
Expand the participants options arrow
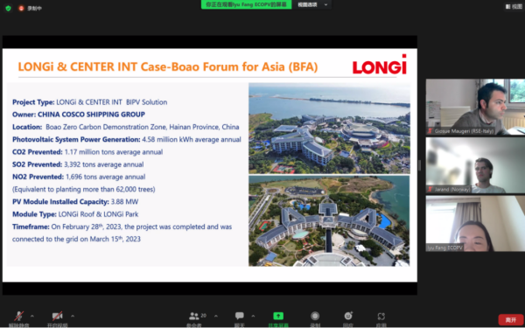[x=216, y=316]
